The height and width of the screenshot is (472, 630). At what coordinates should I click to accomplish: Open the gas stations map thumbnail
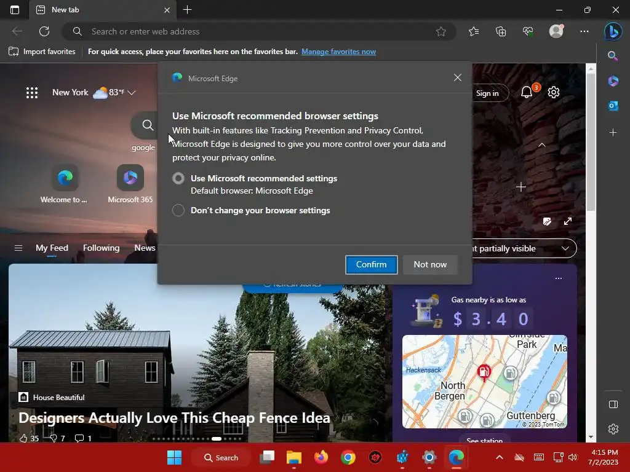(485, 382)
